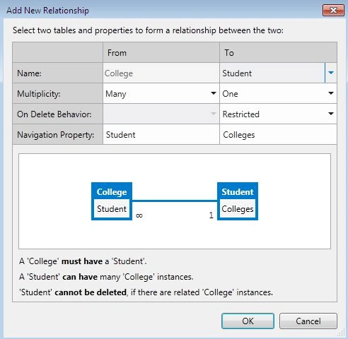Screen dimensions: 348x339
Task: Click the relationship line between the entities
Action: tap(175, 201)
